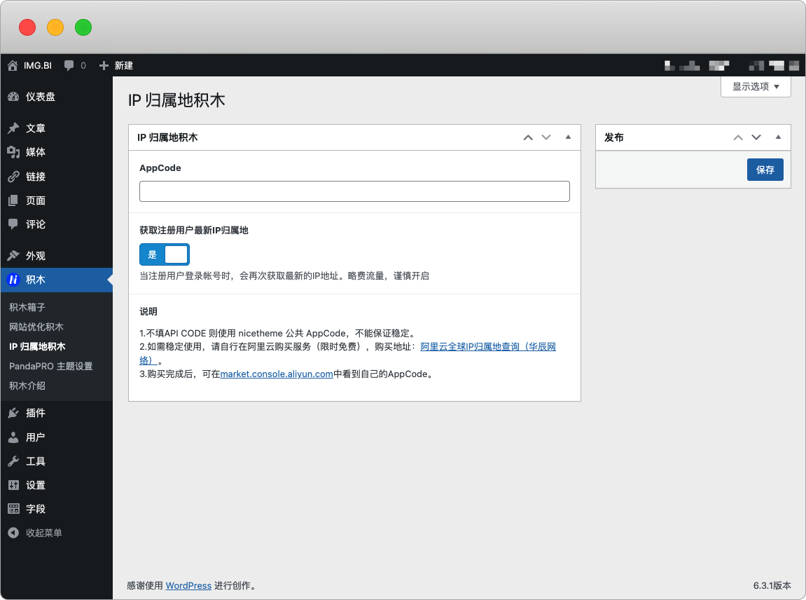
Task: Open the 外观 menu label
Action: (x=36, y=256)
